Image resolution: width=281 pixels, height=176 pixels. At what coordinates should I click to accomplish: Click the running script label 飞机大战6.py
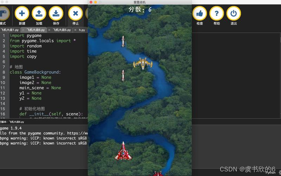click(x=17, y=122)
